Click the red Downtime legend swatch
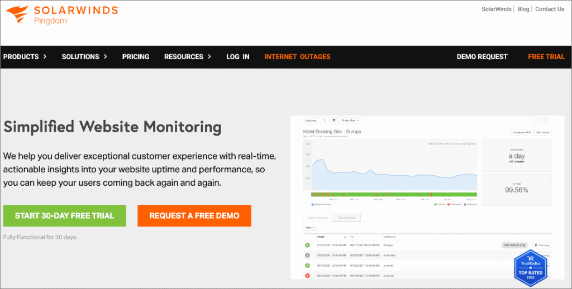572x289 pixels. coord(449,204)
